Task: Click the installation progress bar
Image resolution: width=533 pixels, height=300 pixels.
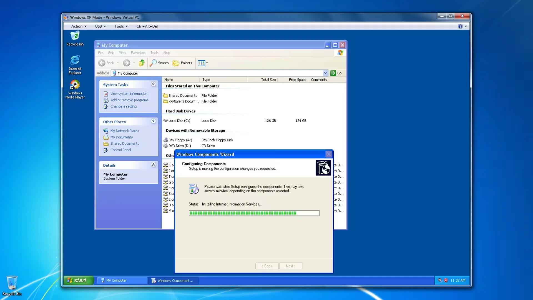Action: 254,213
